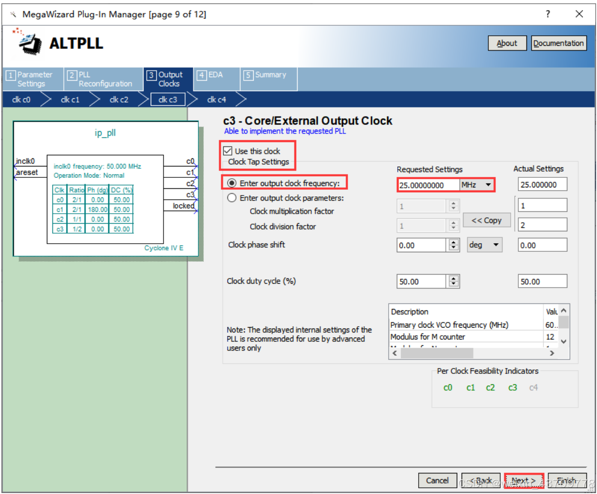Adjust the clock duty cycle spinner arrows
The width and height of the screenshot is (597, 494).
(453, 281)
